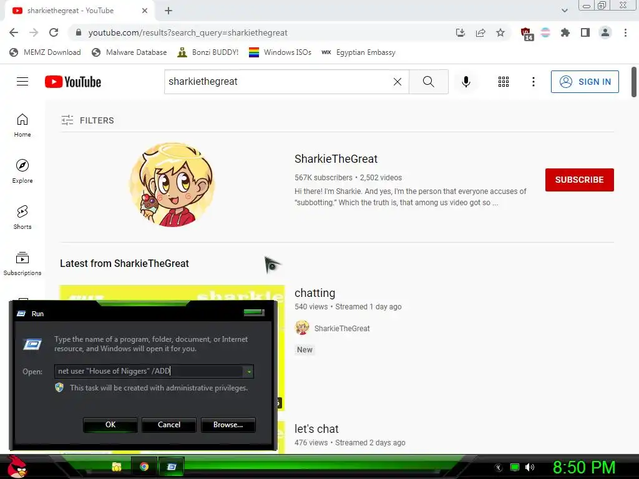Open the Windows ISOs bookmark

pyautogui.click(x=280, y=52)
